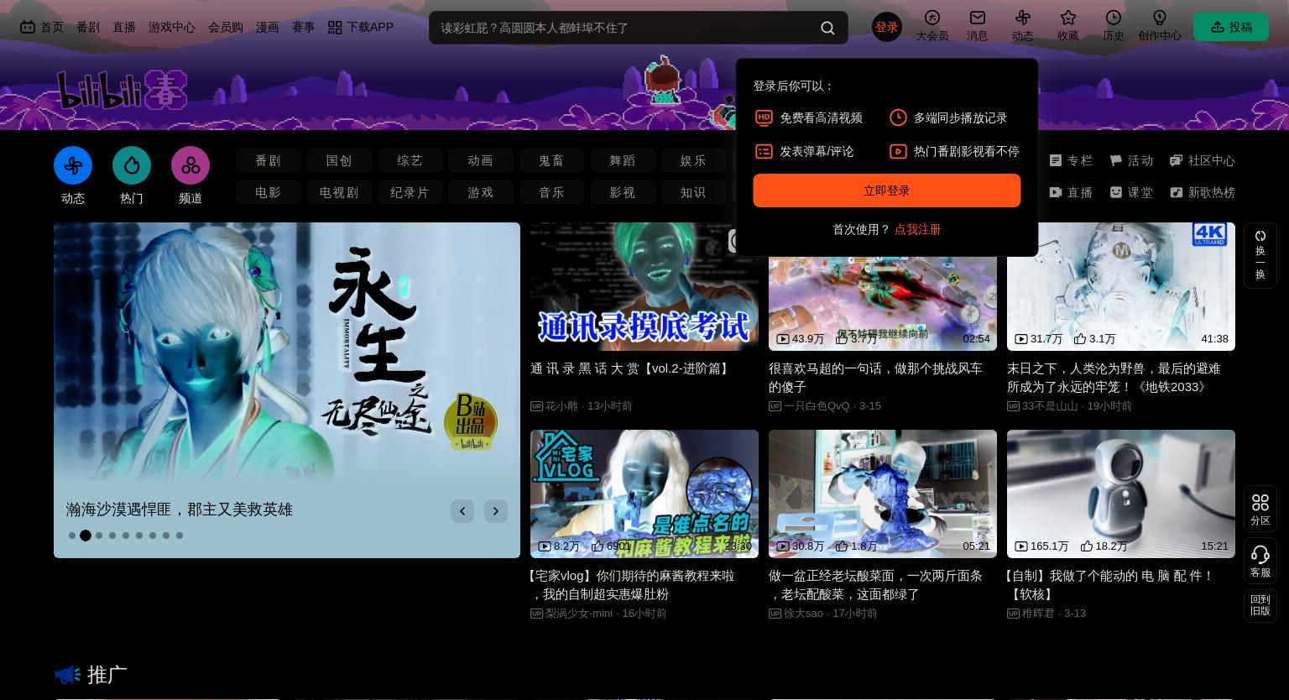Open 游戏中心 in top navigation

(x=172, y=28)
